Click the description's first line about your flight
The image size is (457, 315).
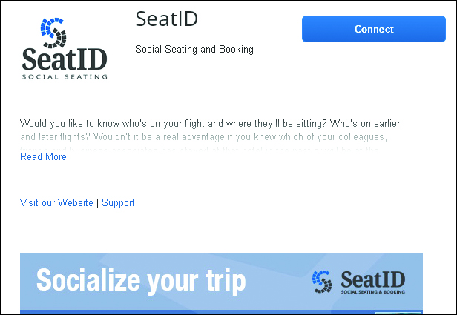coord(210,124)
